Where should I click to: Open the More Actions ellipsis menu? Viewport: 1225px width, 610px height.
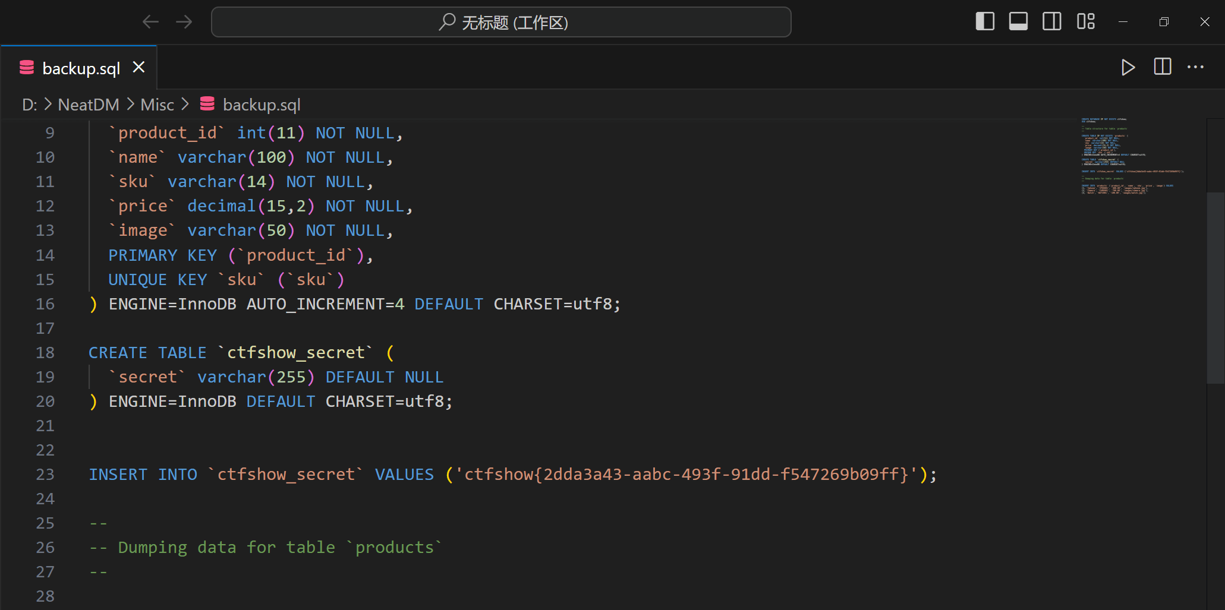click(1195, 67)
